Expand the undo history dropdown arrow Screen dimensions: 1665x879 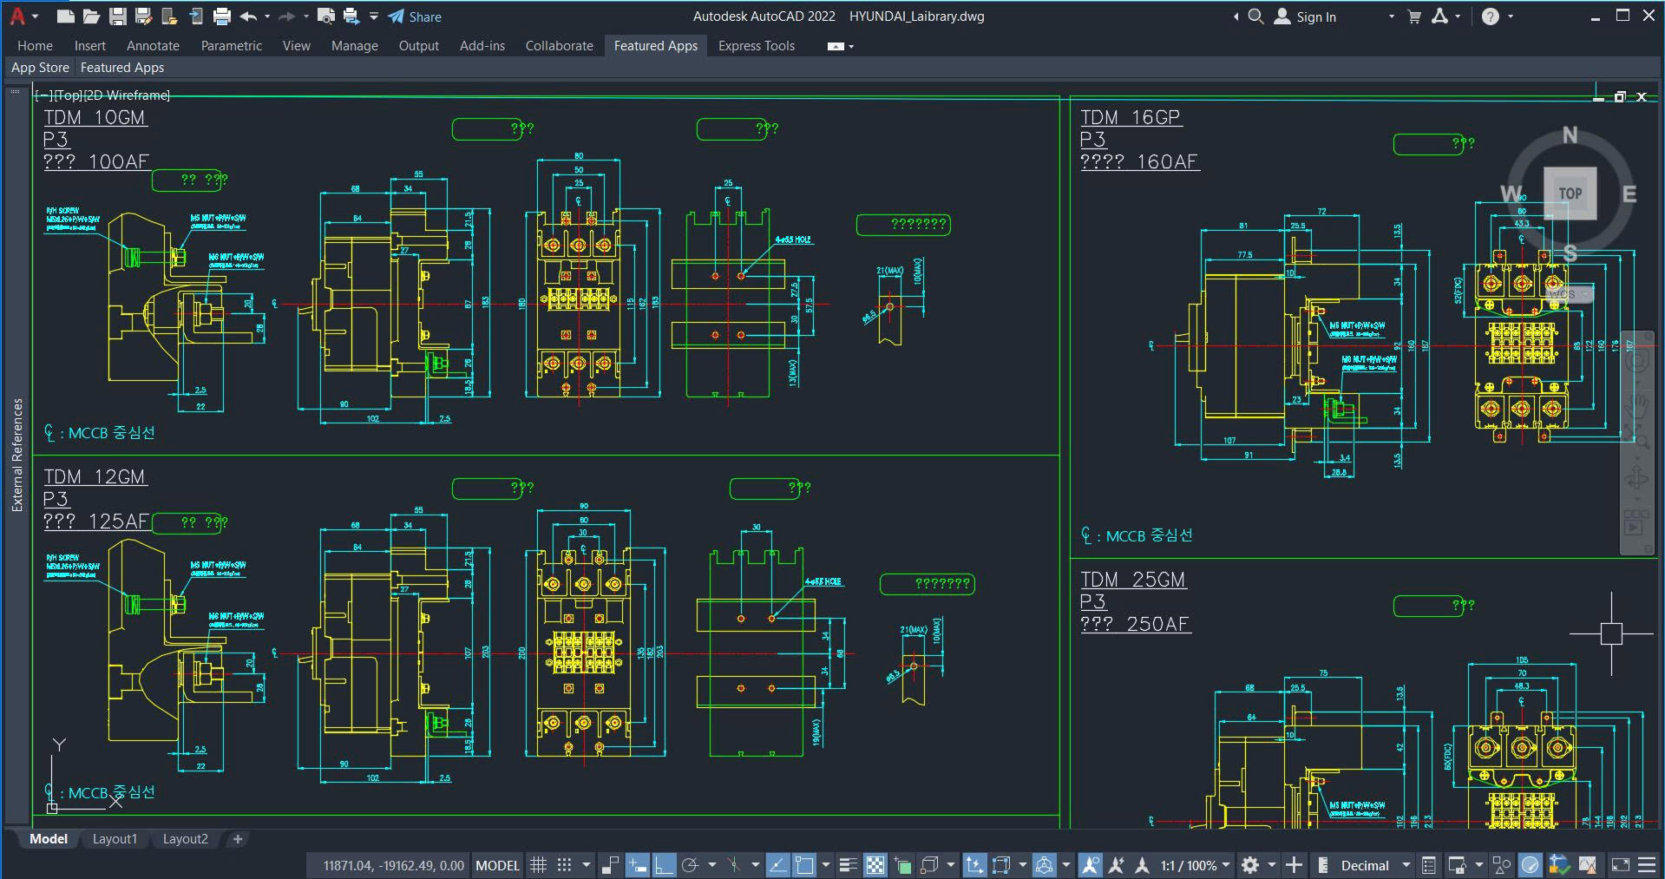pyautogui.click(x=266, y=16)
